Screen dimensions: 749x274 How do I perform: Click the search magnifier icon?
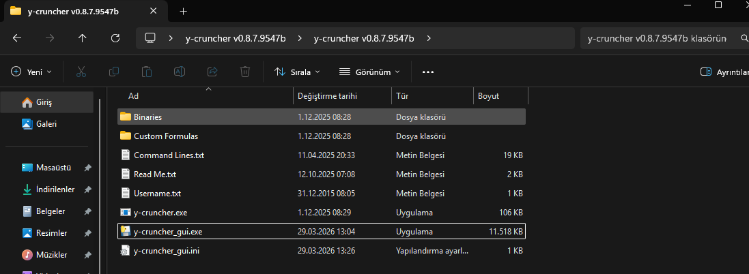tap(744, 38)
